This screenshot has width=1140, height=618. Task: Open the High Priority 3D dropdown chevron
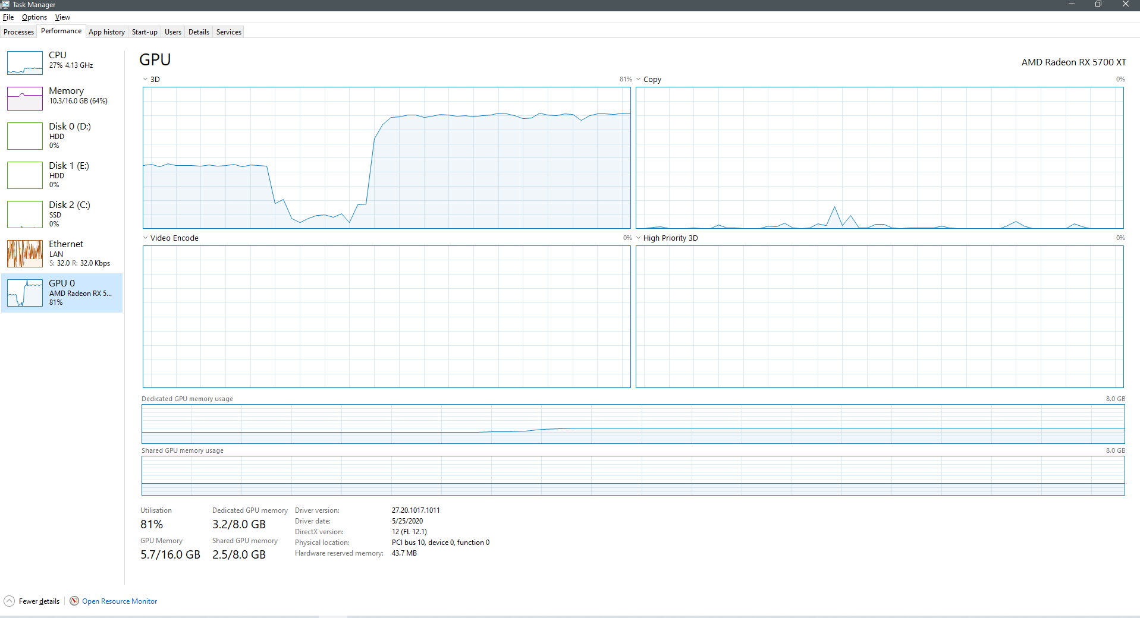(x=638, y=238)
